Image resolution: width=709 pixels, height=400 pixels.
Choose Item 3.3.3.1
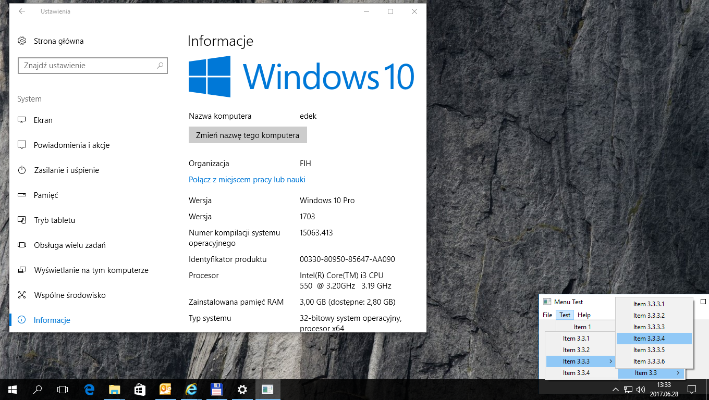pyautogui.click(x=654, y=304)
